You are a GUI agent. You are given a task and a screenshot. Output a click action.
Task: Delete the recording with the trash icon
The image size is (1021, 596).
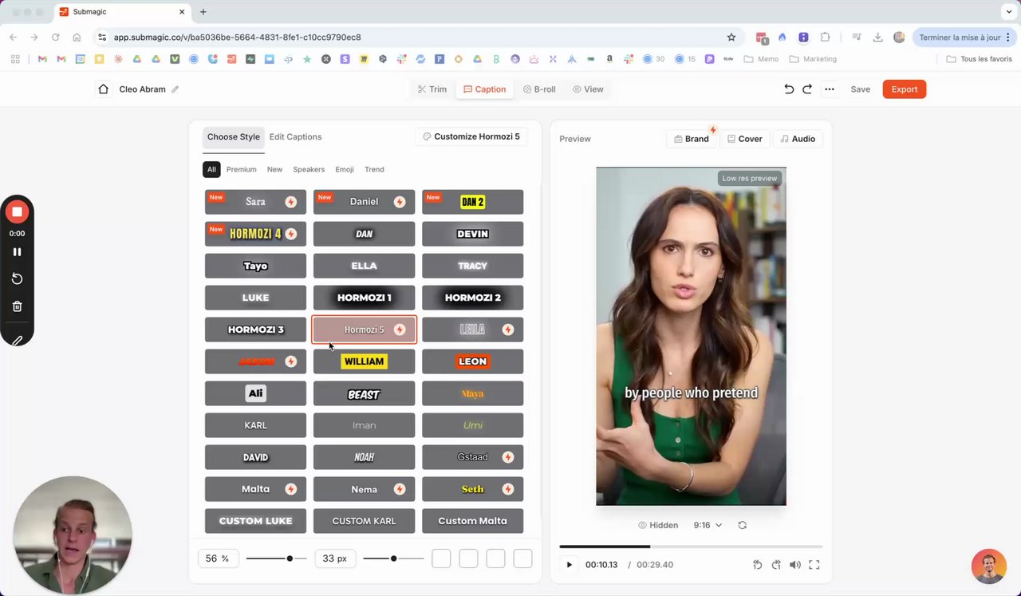tap(17, 306)
